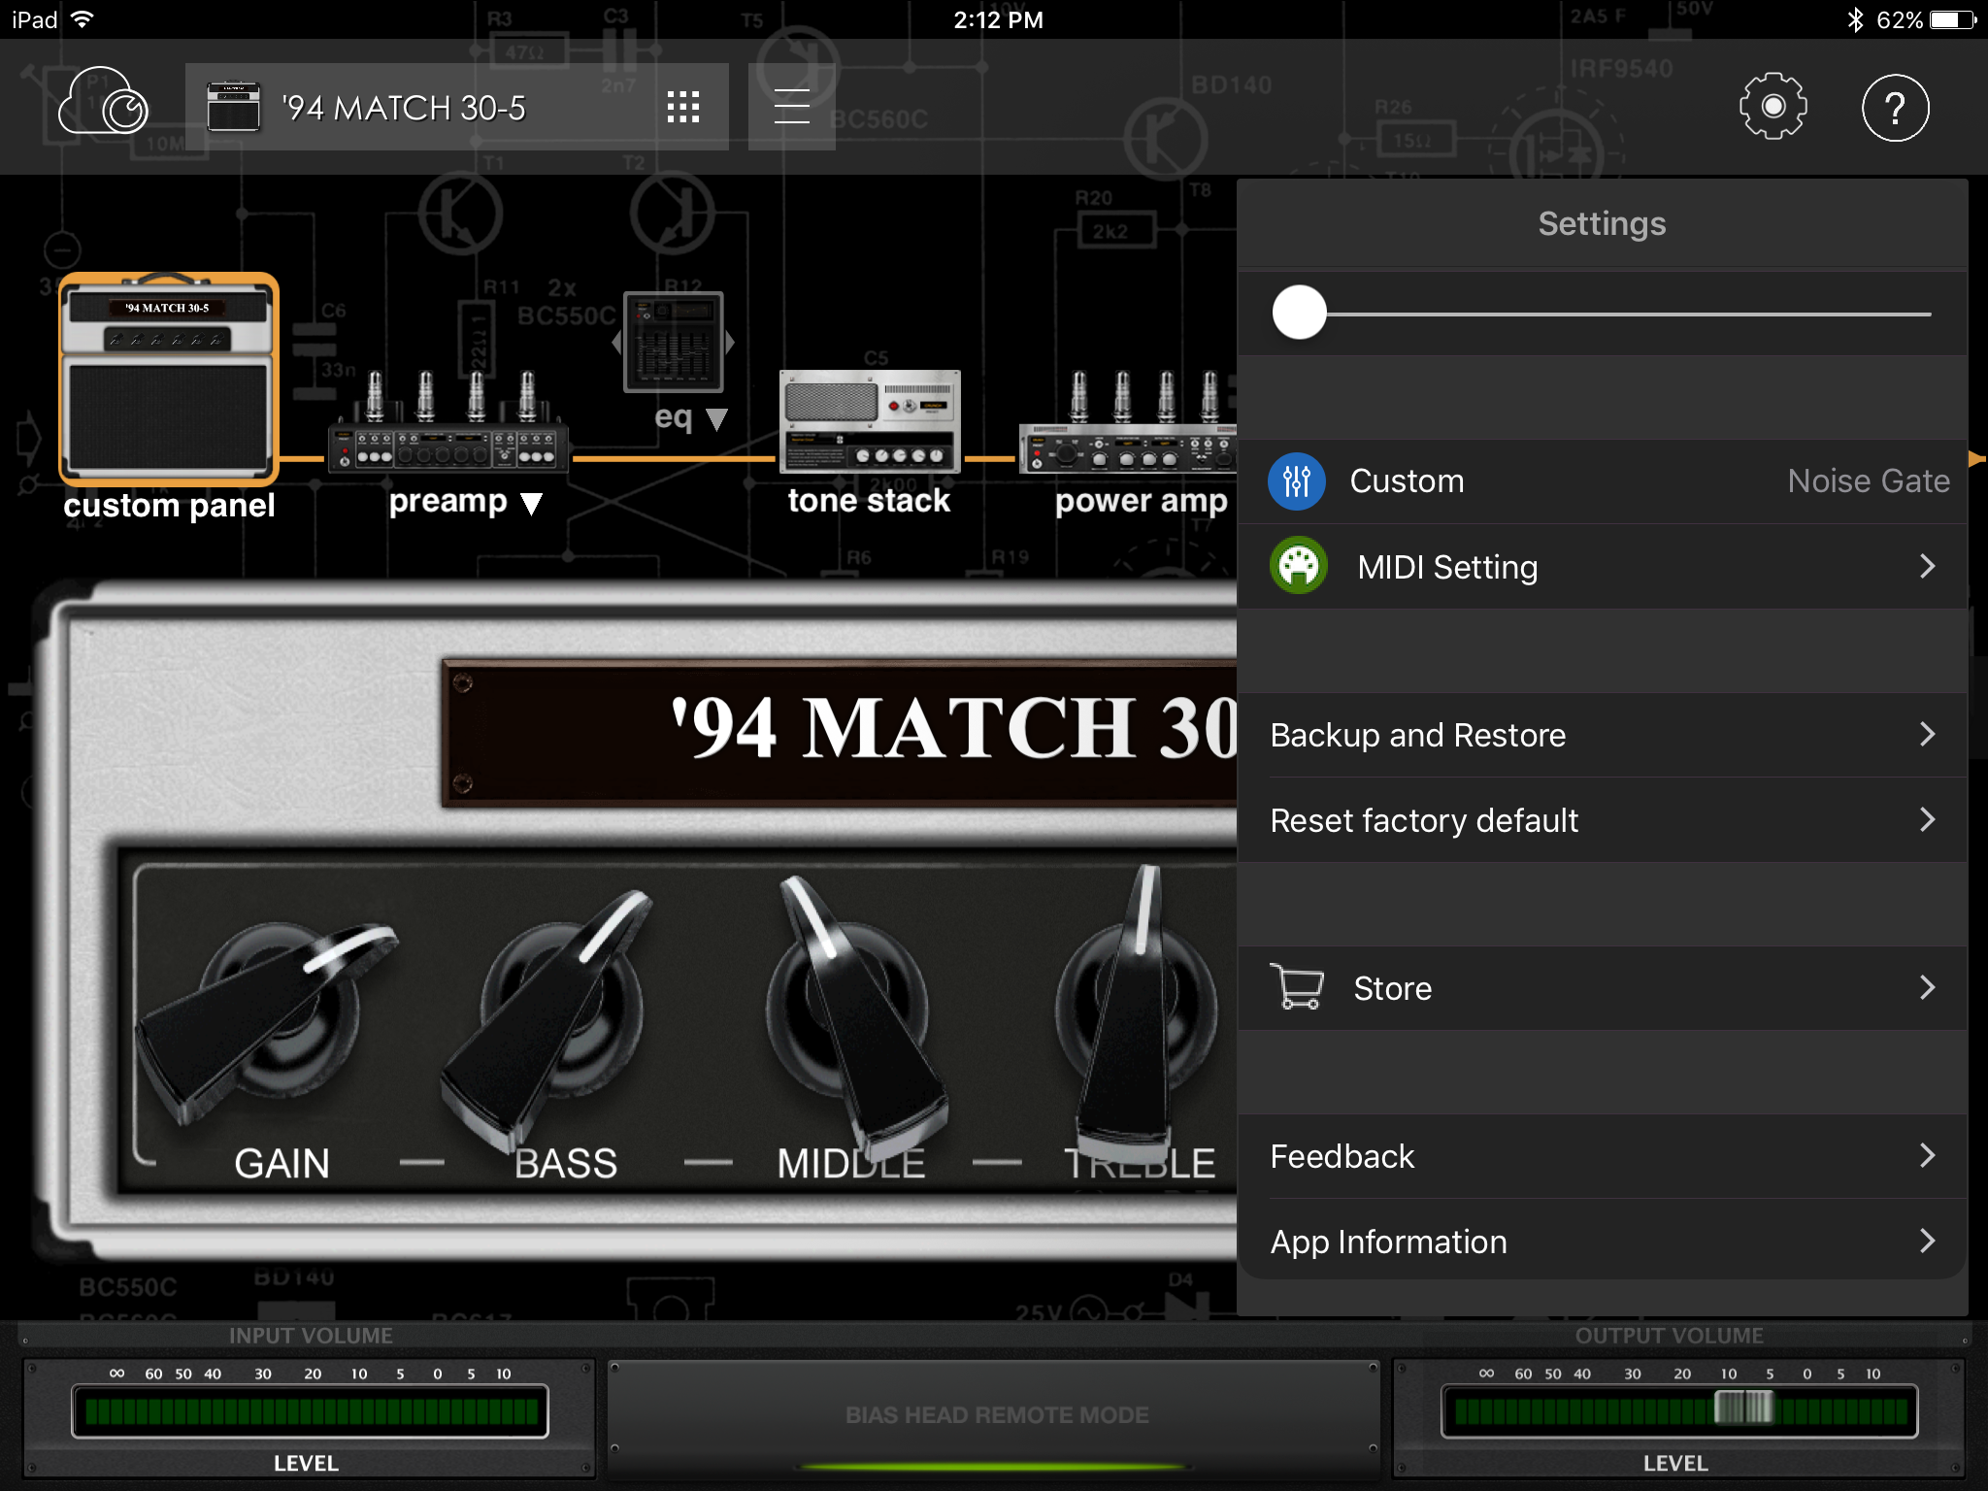Open the help question mark icon
1988x1491 pixels.
(x=1894, y=107)
